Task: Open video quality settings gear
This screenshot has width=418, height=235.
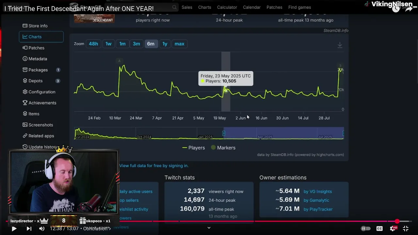Action: point(393,228)
